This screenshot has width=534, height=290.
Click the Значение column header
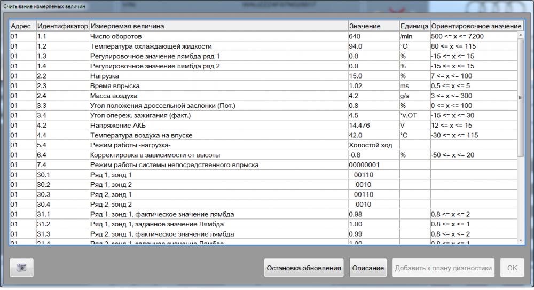tap(374, 26)
